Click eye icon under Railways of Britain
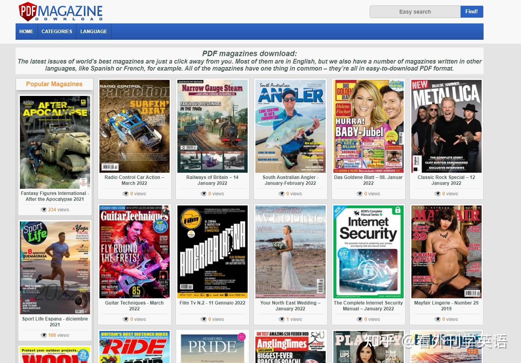521x363 pixels. coord(204,194)
